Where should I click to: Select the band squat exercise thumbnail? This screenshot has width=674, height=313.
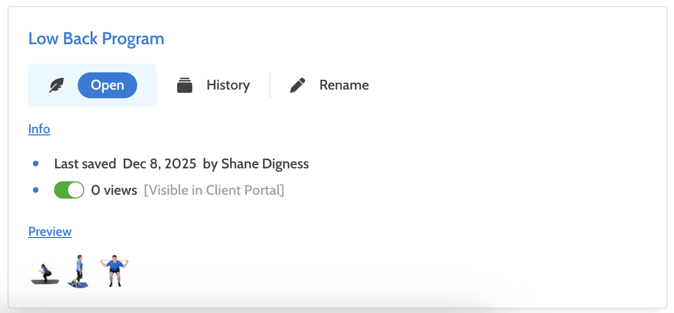(114, 271)
